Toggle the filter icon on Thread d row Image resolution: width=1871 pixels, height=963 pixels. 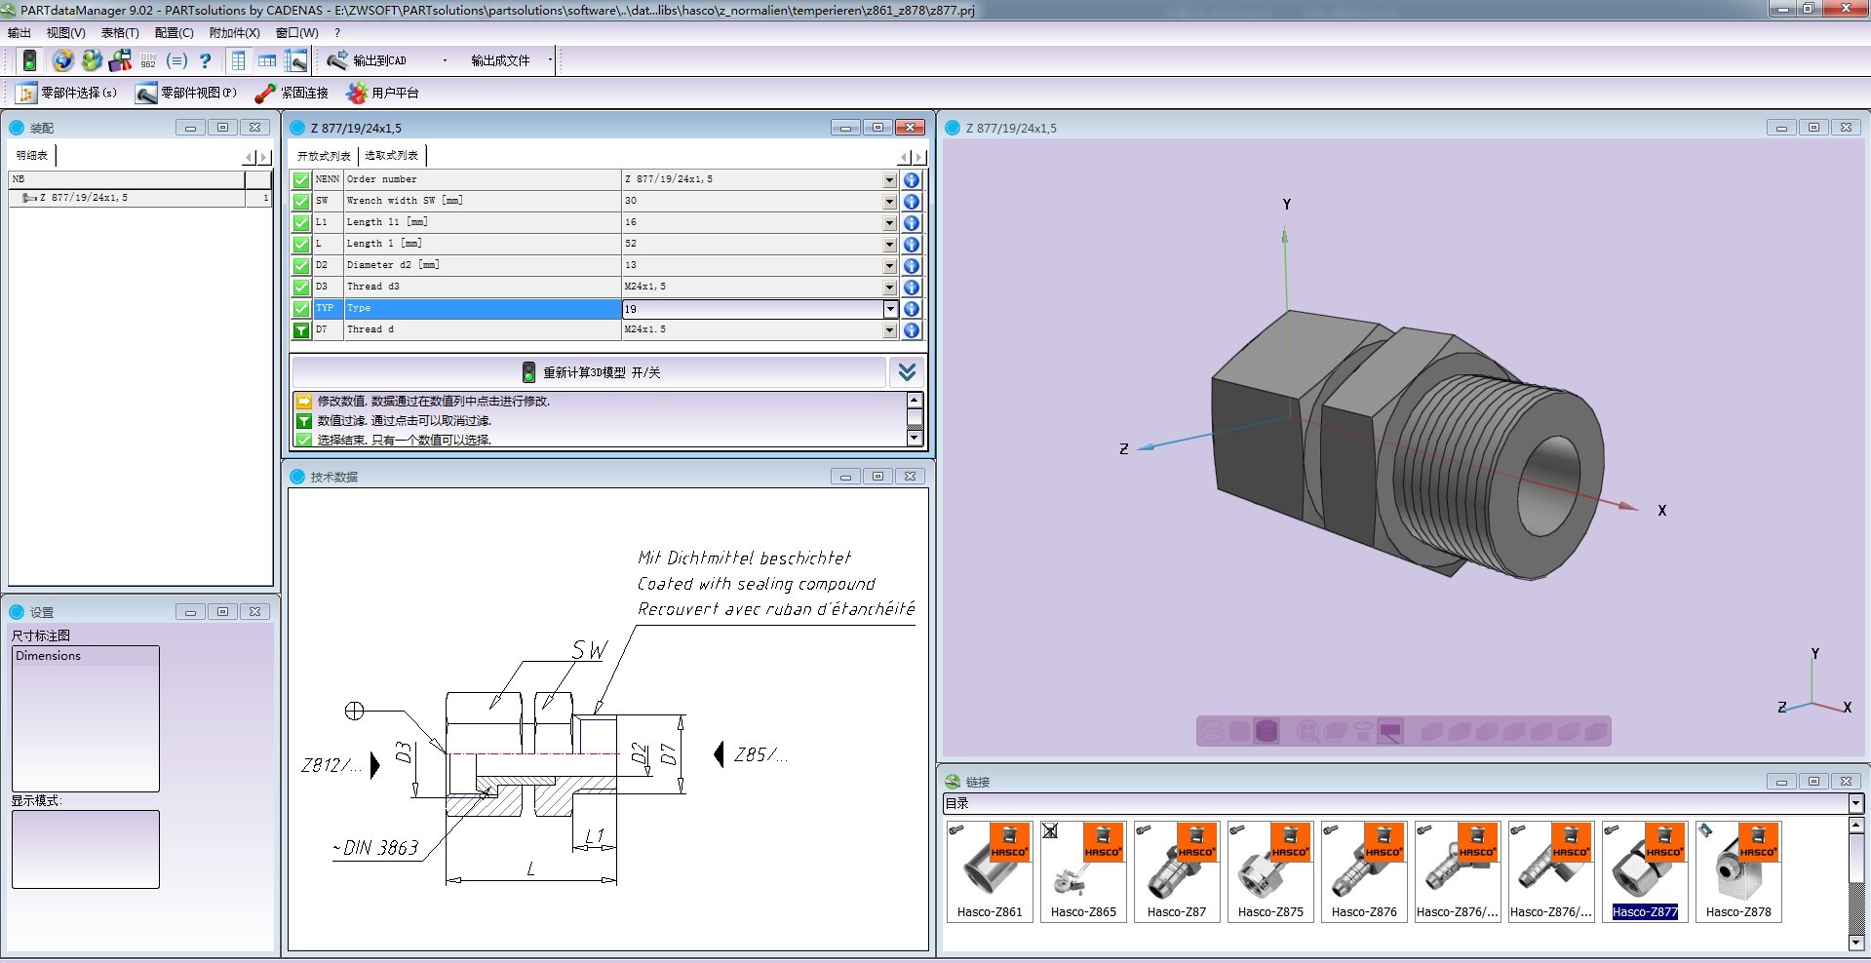click(x=301, y=329)
